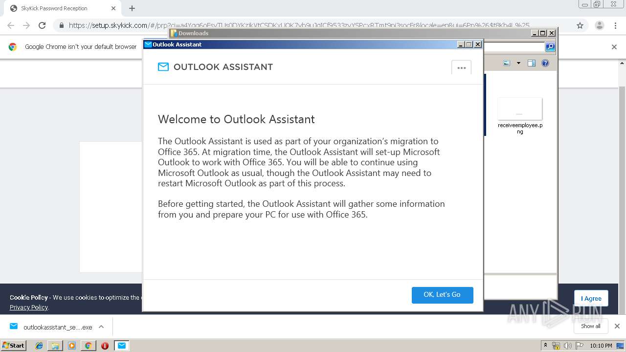Click the Welcome to Outlook Assistant heading
The width and height of the screenshot is (626, 352).
236,119
